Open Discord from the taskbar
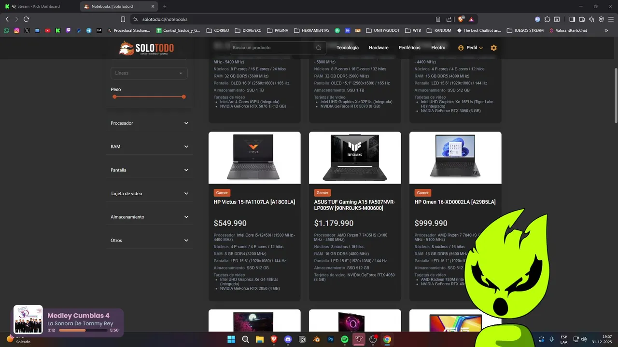The image size is (618, 347). click(288, 339)
